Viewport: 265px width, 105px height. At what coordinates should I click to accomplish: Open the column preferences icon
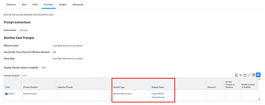(245, 75)
